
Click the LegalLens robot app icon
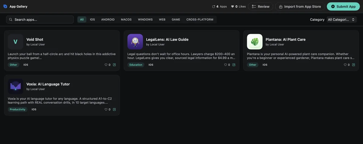pyautogui.click(x=135, y=42)
